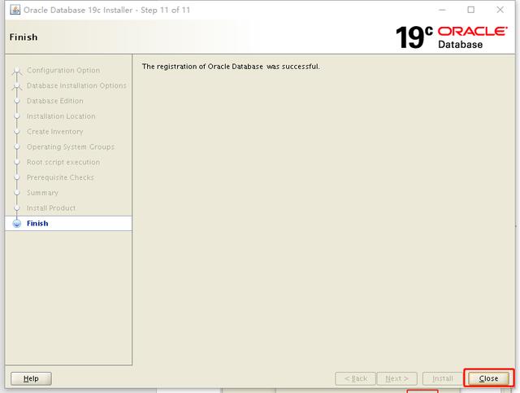Viewport: 520px width, 393px height.
Task: Select the Database Edition step
Action: coord(55,101)
